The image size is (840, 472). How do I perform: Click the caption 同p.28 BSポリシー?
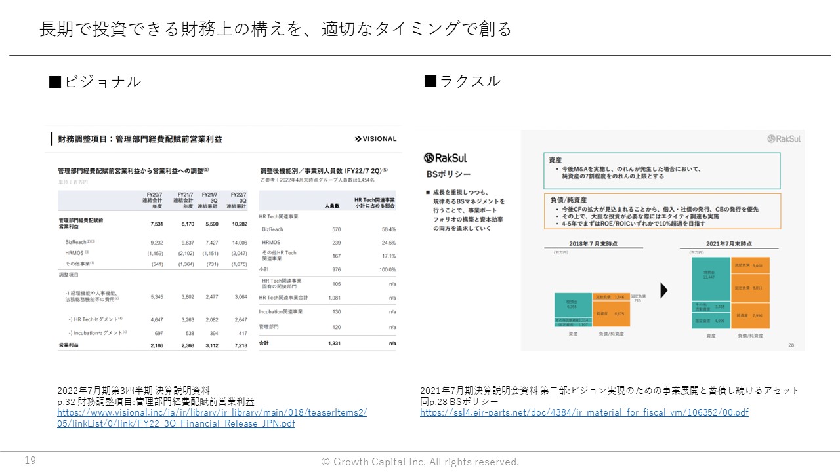coord(459,402)
